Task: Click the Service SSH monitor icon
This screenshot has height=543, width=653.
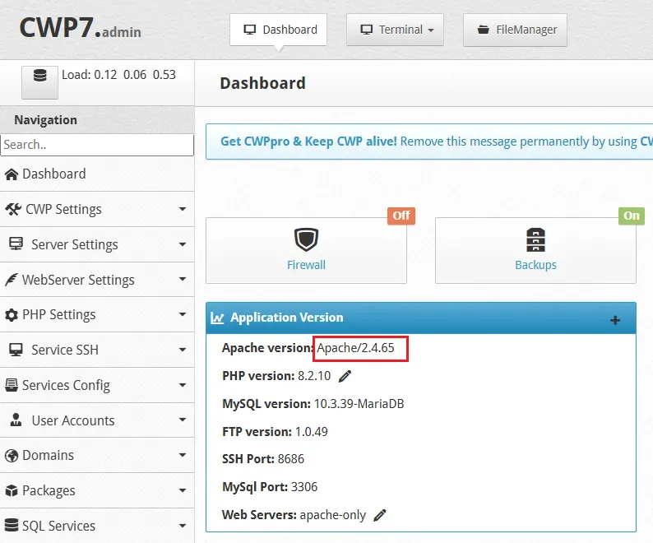Action: tap(16, 350)
